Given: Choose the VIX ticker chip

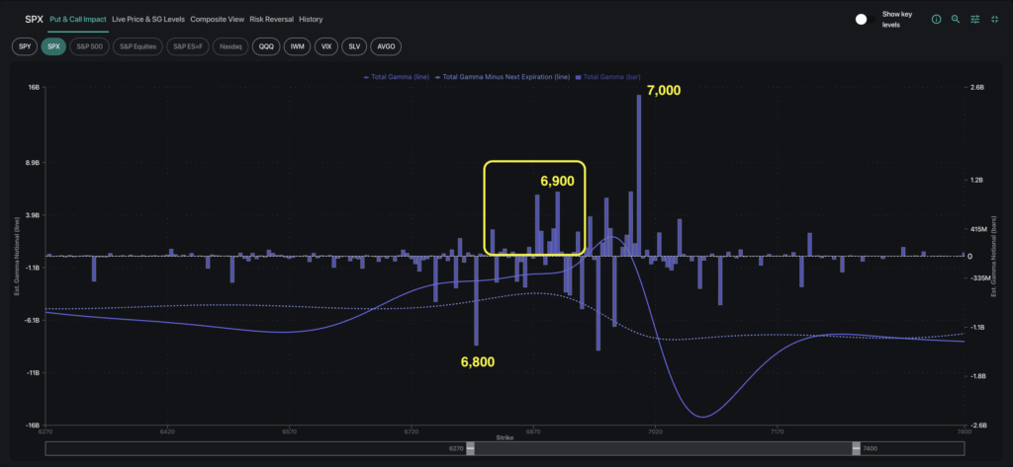Looking at the screenshot, I should pyautogui.click(x=325, y=46).
